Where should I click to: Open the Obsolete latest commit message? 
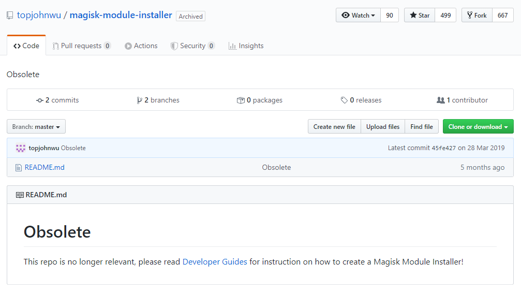[x=73, y=148]
